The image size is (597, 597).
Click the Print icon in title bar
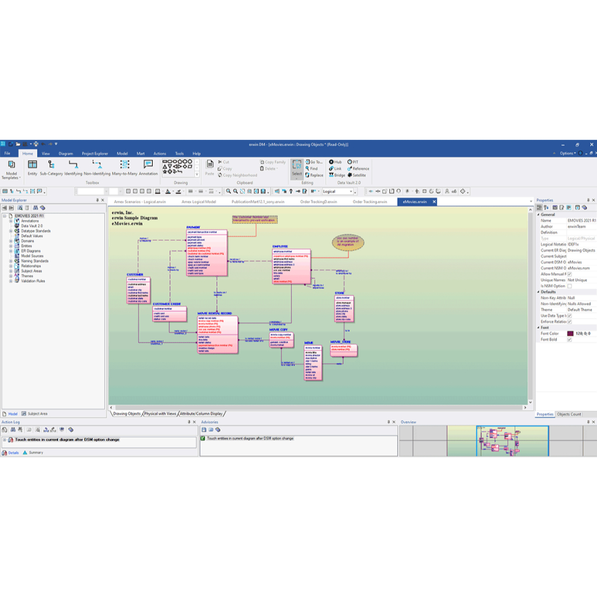(x=36, y=144)
